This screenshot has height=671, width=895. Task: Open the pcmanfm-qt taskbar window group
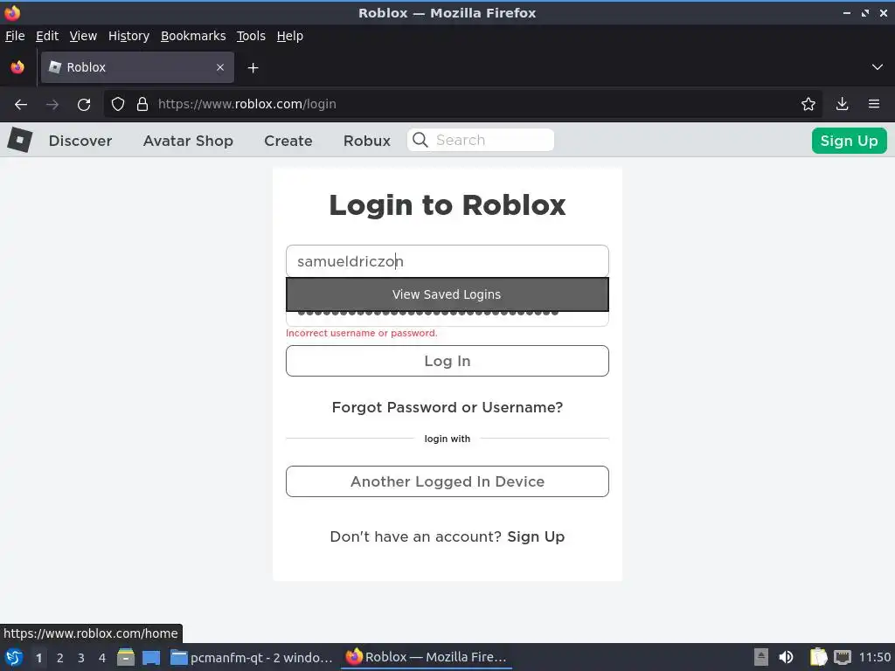point(253,657)
